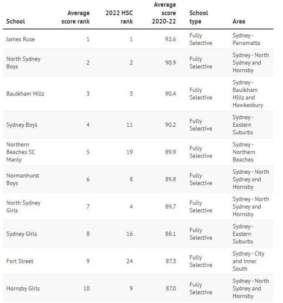Image resolution: width=283 pixels, height=303 pixels.
Task: Select Sydney - Parramatta area cell
Action: 246,39
